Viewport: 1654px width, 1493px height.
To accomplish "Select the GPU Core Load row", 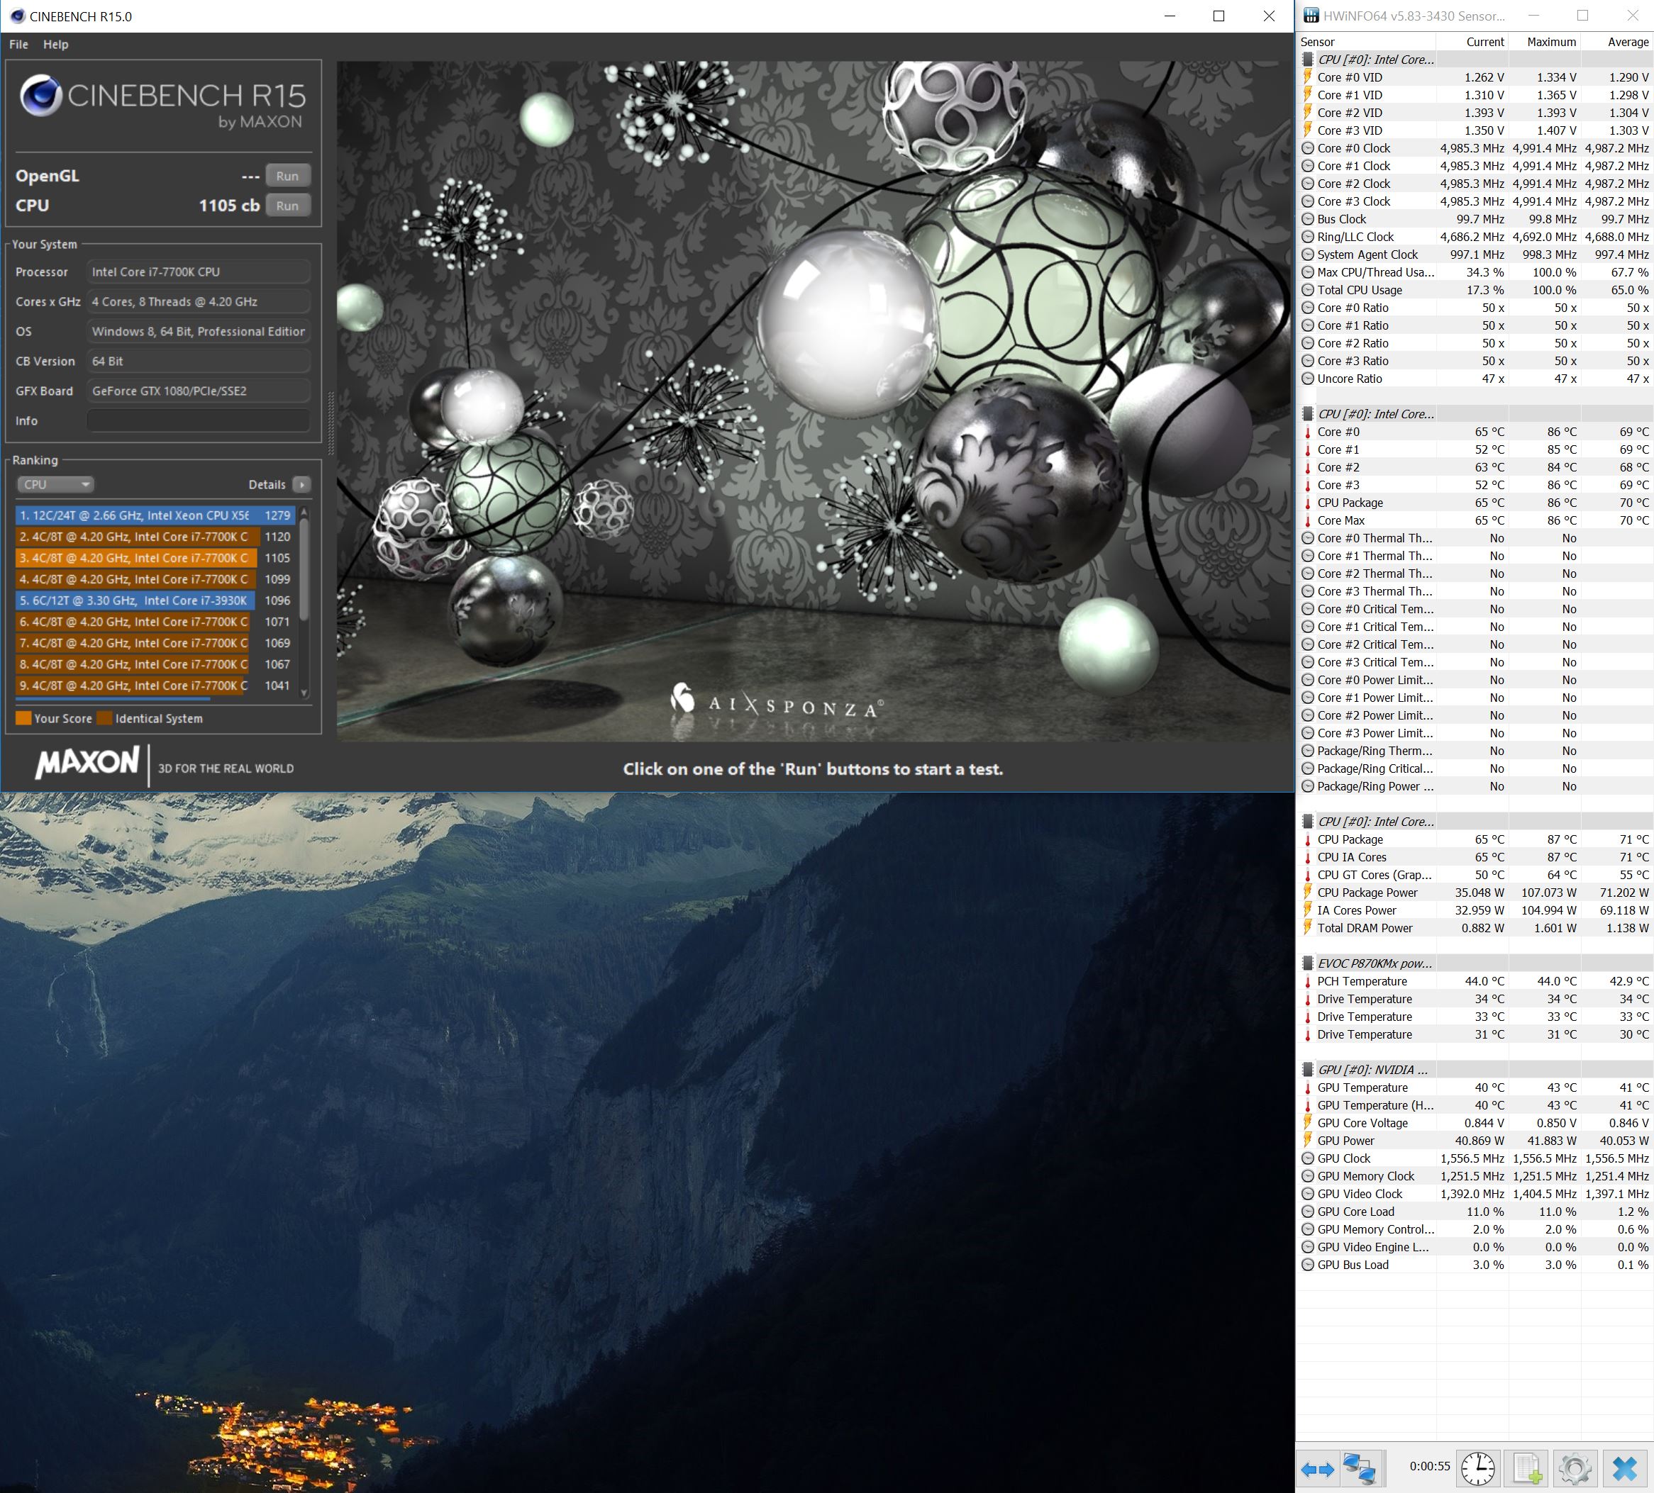I will [x=1475, y=1212].
